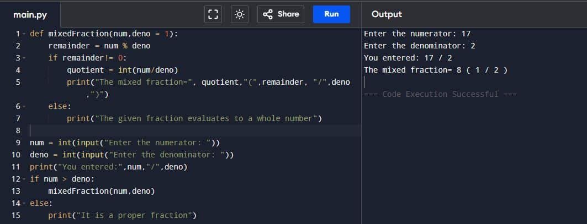Image resolution: width=587 pixels, height=224 pixels.
Task: Collapse the else arrow on line 14
Action: pos(24,203)
